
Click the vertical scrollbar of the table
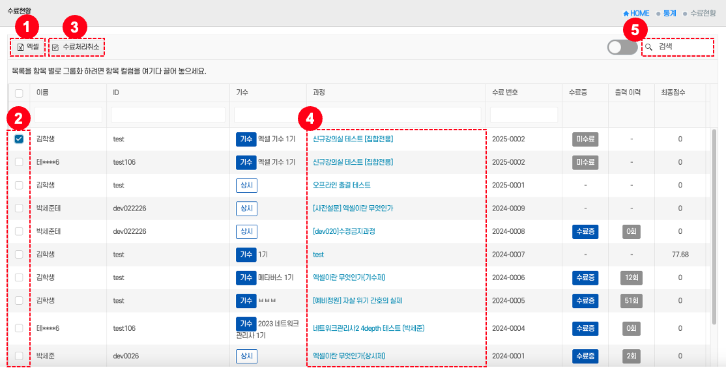(x=714, y=195)
